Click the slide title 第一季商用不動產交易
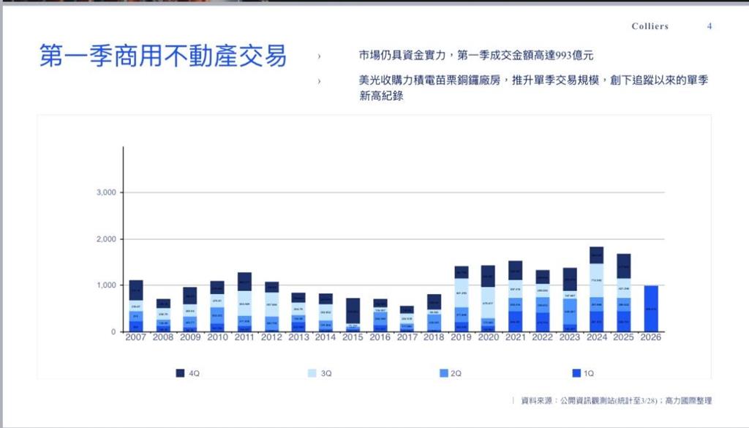 [x=162, y=56]
